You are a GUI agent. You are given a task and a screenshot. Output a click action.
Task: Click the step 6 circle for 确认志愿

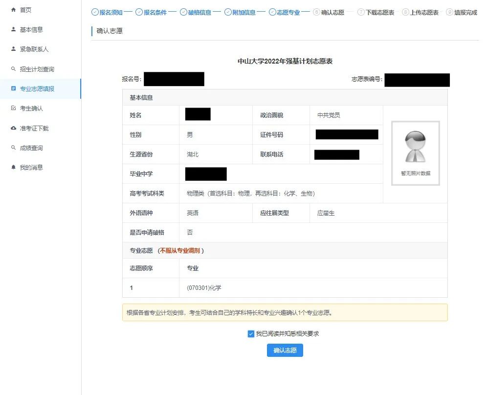click(316, 12)
